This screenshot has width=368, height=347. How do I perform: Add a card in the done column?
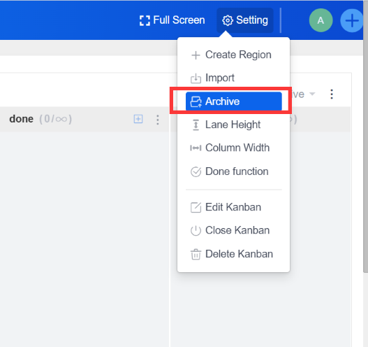pyautogui.click(x=138, y=119)
